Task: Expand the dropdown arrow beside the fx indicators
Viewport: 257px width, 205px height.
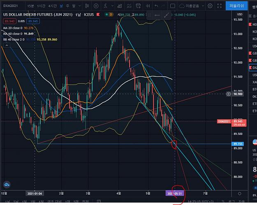Action: pos(112,6)
